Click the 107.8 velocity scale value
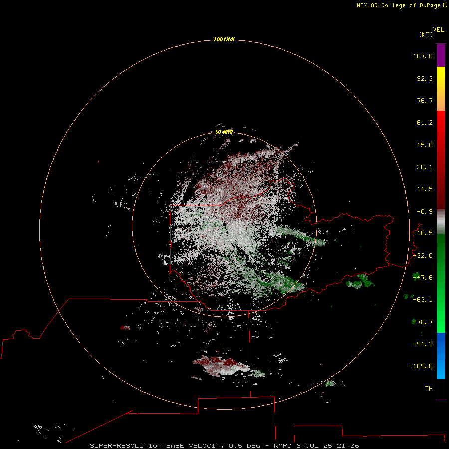The image size is (449, 449). pyautogui.click(x=423, y=56)
